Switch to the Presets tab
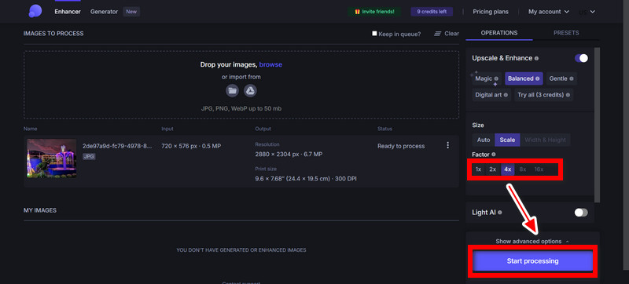Viewport: 629px width, 284px height. pos(566,33)
